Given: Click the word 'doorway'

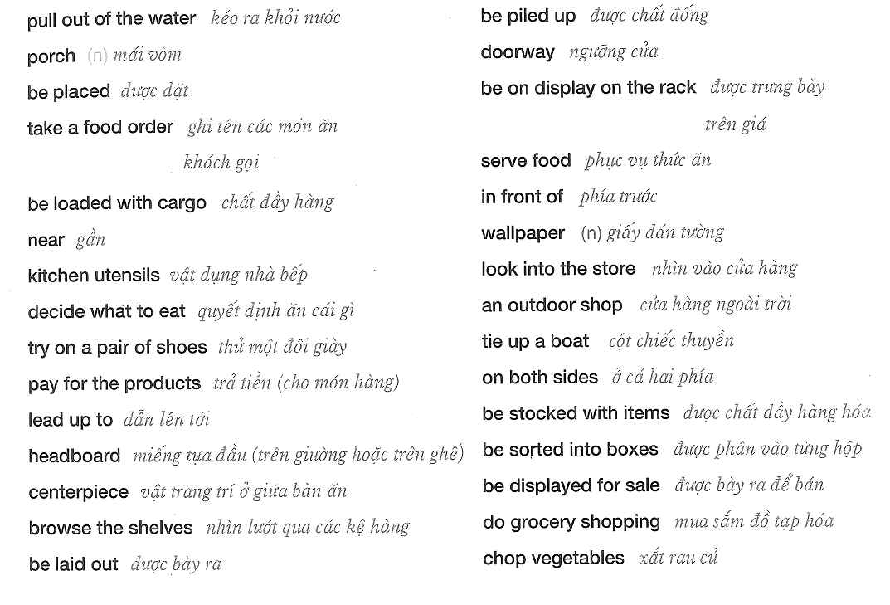Looking at the screenshot, I should coord(518,52).
